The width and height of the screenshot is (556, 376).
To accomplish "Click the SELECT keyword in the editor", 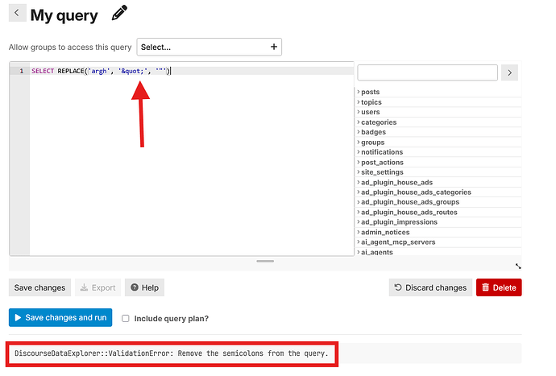I will pos(43,71).
